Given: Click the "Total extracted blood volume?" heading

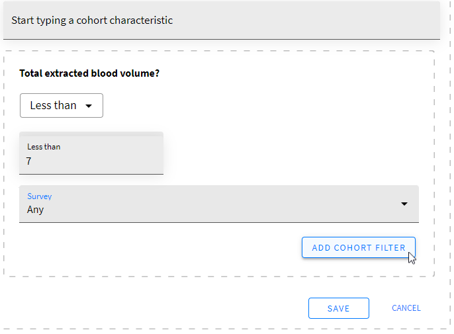Looking at the screenshot, I should pyautogui.click(x=89, y=73).
